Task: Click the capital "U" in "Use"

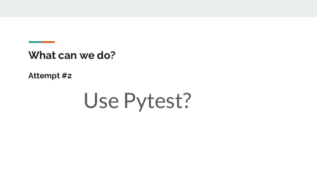Action: point(89,100)
